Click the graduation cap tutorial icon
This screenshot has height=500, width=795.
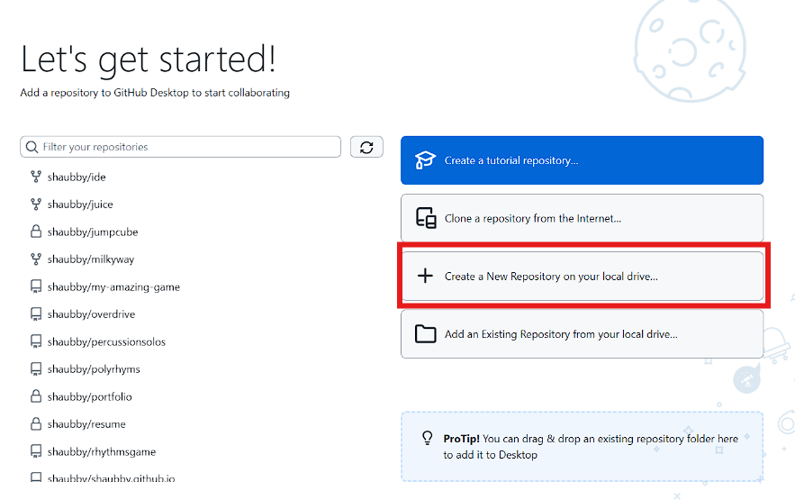point(425,160)
